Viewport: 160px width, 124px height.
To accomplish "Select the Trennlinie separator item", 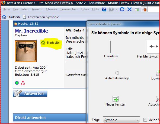I will tap(111, 49).
